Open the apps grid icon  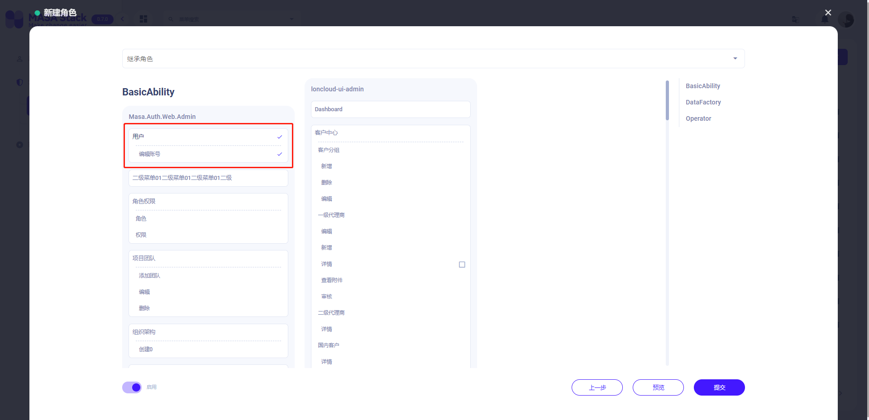click(143, 19)
